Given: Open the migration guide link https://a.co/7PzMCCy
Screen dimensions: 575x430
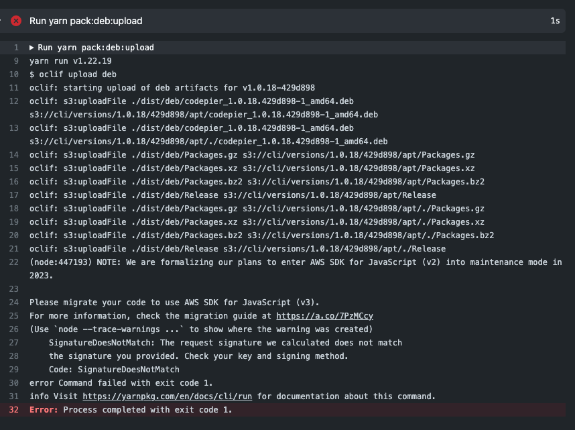Looking at the screenshot, I should (x=326, y=315).
